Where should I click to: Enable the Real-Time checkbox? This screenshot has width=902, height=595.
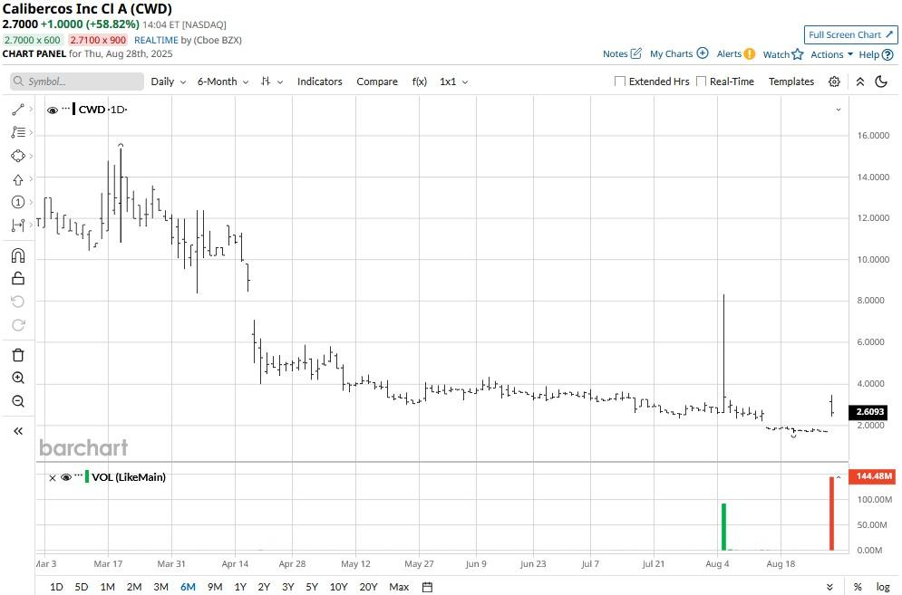701,82
